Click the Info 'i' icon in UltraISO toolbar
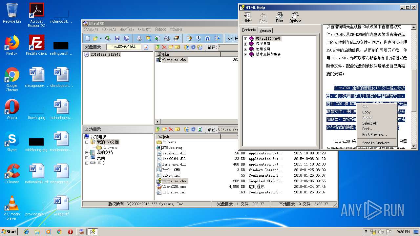The image size is (420, 236). [x=199, y=38]
